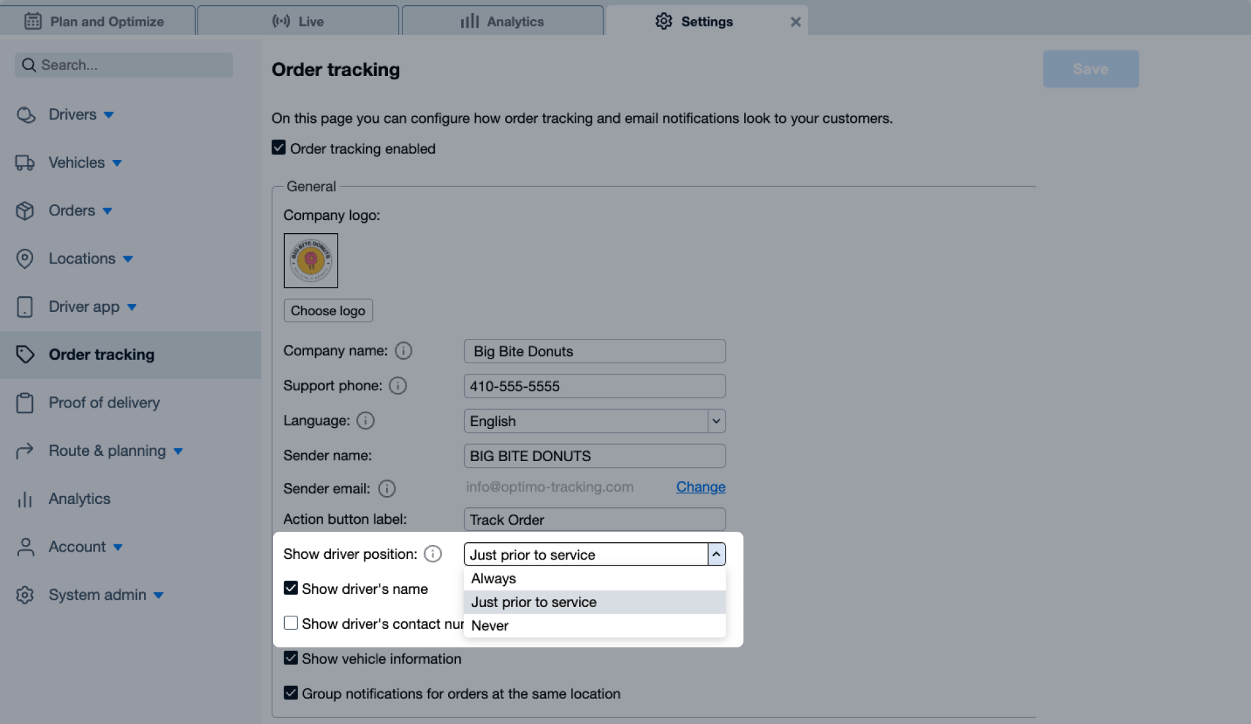The height and width of the screenshot is (724, 1251).
Task: Click the Analytics bar chart sidebar icon
Action: pyautogui.click(x=25, y=499)
